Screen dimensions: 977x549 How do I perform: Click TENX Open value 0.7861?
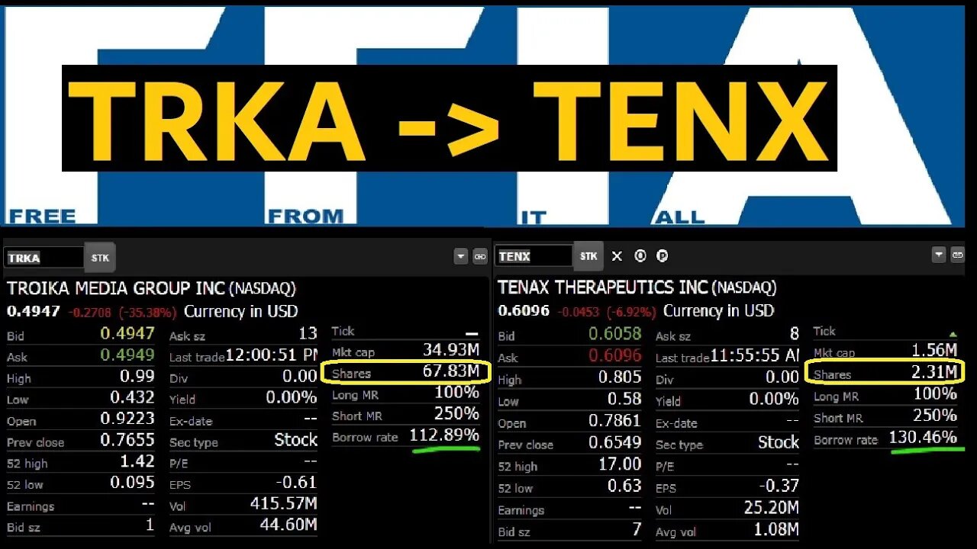pyautogui.click(x=615, y=420)
